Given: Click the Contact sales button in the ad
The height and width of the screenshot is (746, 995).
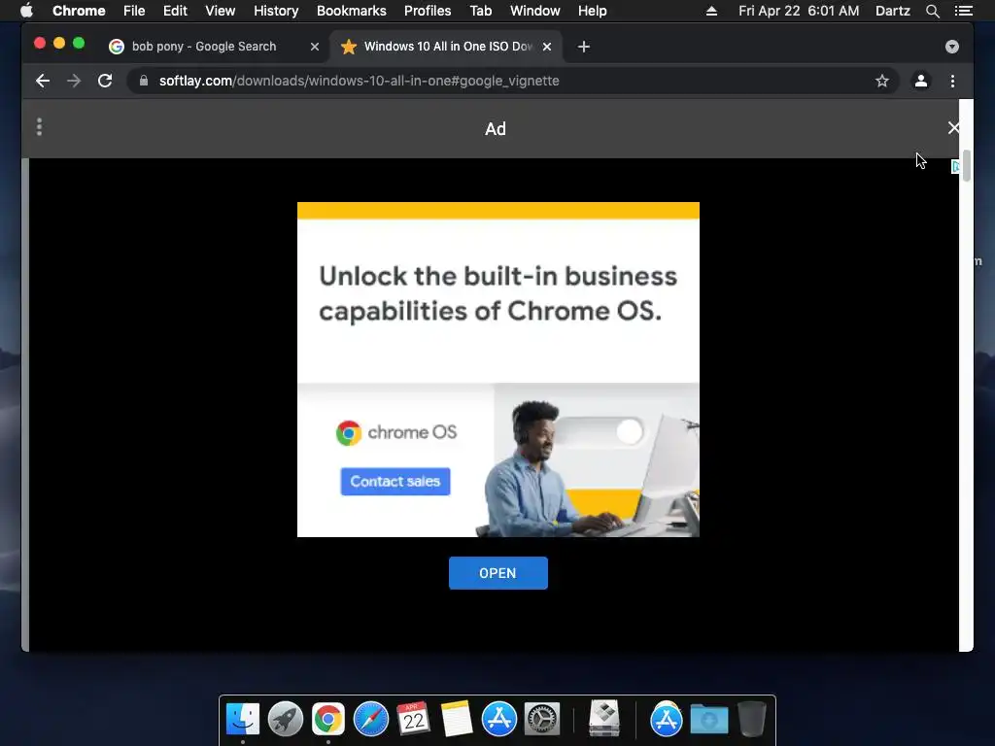Looking at the screenshot, I should click(x=395, y=482).
